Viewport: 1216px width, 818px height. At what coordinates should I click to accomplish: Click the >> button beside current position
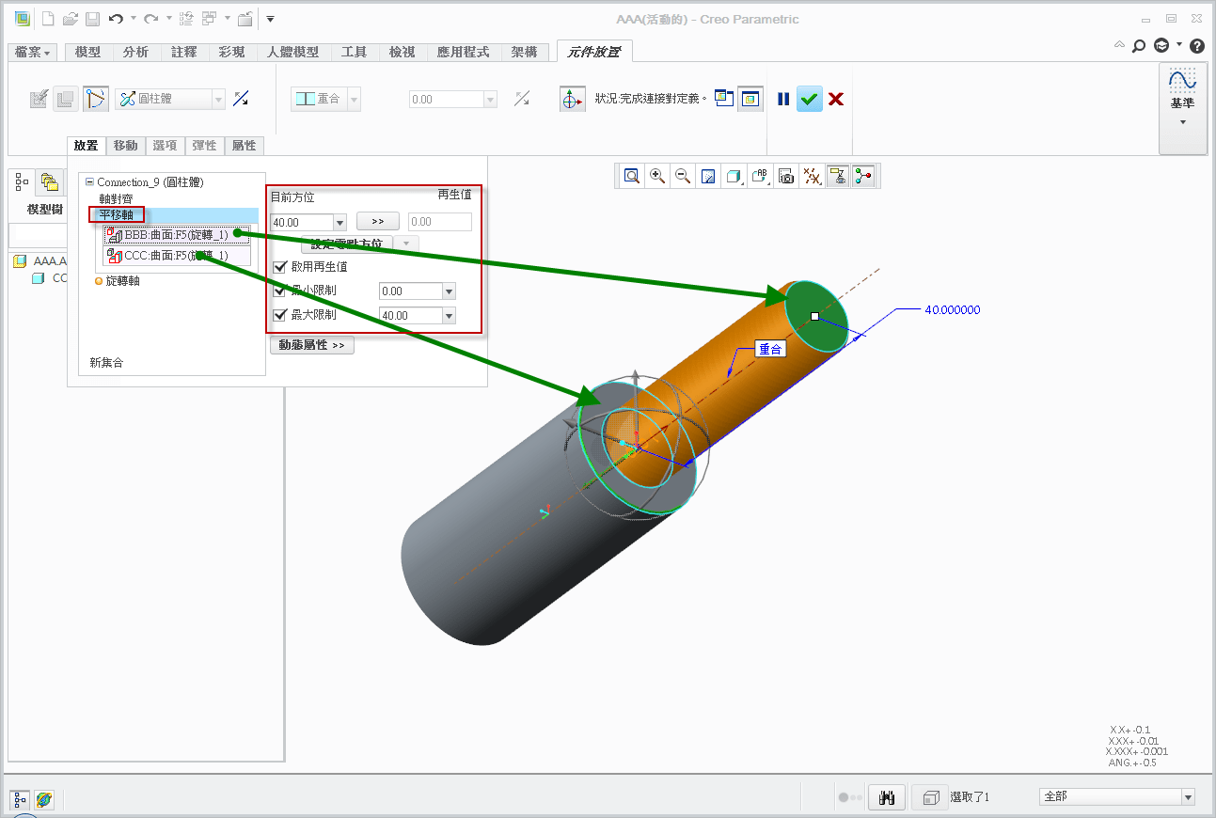pos(378,222)
